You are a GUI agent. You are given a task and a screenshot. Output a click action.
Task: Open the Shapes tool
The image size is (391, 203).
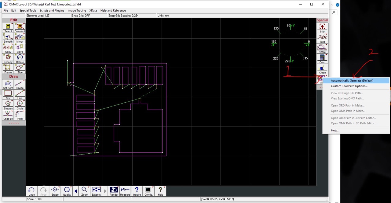click(x=8, y=105)
